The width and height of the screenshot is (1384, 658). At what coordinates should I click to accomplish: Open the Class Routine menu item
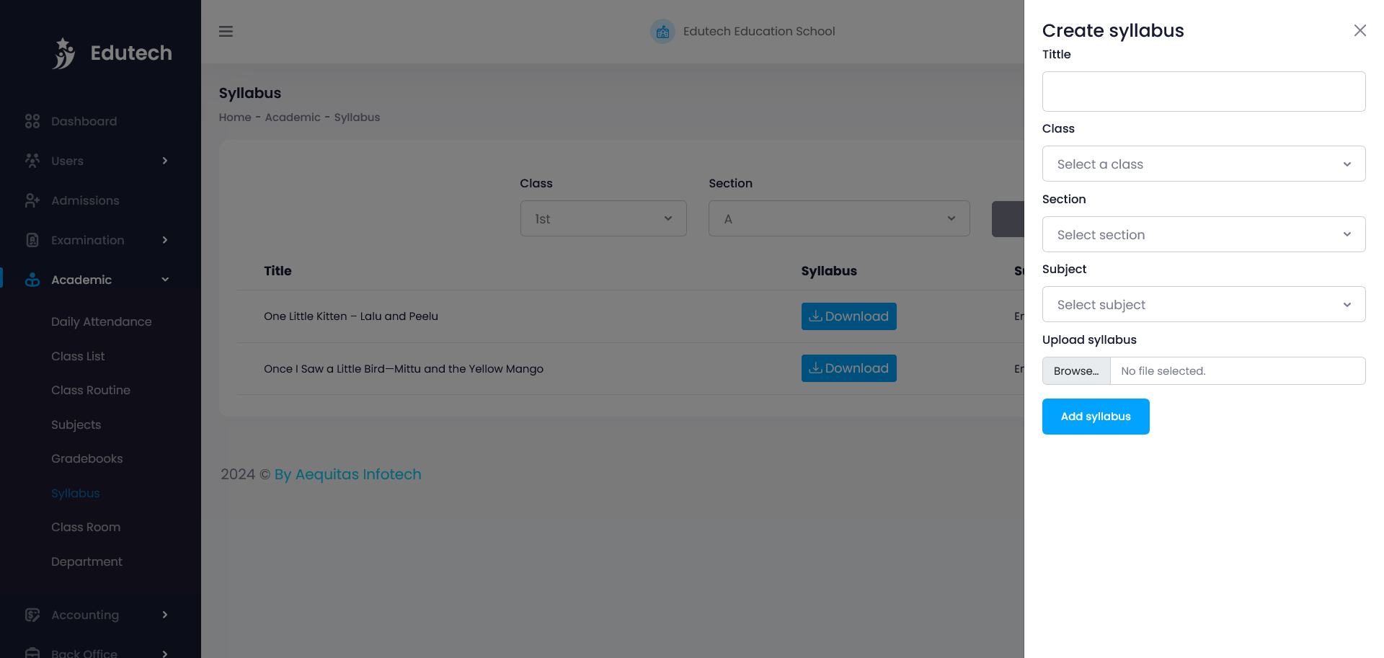point(91,390)
